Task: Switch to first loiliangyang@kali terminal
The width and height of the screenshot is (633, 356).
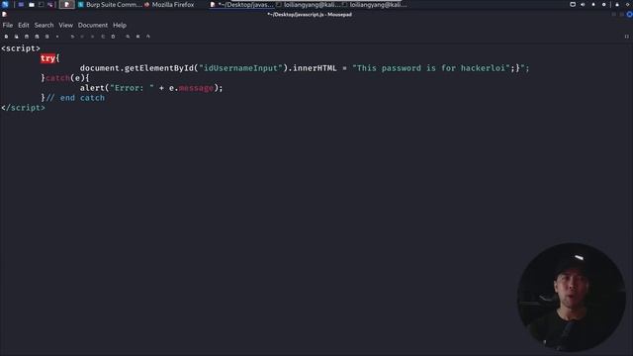Action: pos(308,4)
